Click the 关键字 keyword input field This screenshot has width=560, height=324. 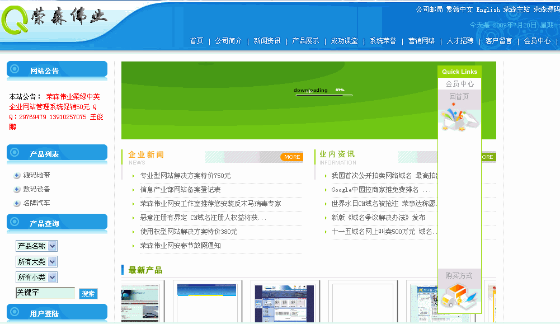pos(45,293)
